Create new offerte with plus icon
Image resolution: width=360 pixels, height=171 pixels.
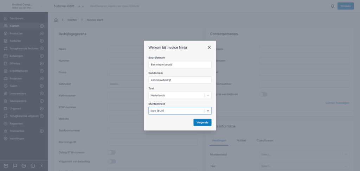click(42, 63)
